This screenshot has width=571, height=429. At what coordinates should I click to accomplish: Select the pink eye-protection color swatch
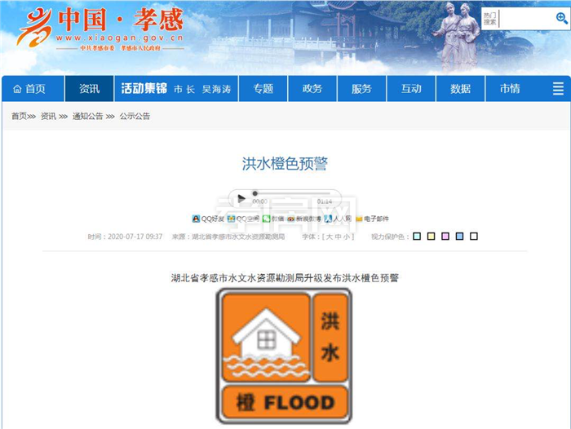pos(445,237)
